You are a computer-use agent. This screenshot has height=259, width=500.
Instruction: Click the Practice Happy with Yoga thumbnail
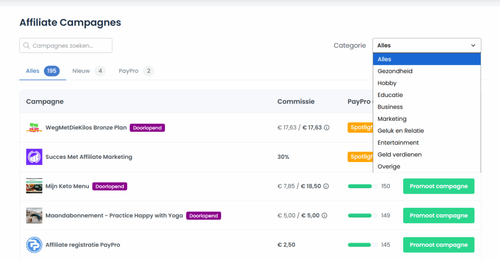[34, 215]
